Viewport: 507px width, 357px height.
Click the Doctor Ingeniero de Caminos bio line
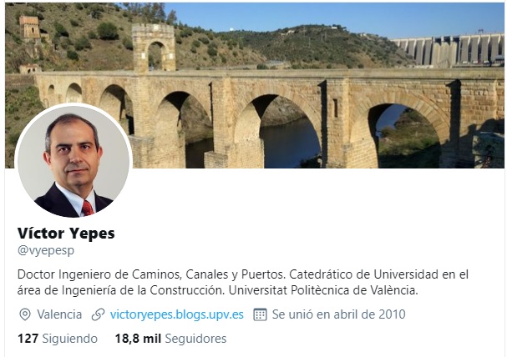point(242,274)
